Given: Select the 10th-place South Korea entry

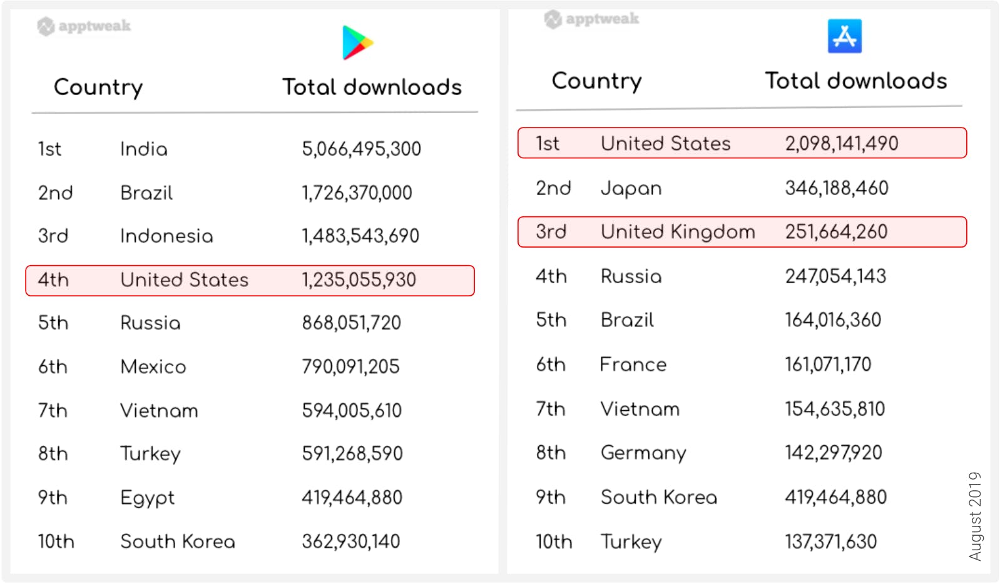Looking at the screenshot, I should [x=178, y=541].
